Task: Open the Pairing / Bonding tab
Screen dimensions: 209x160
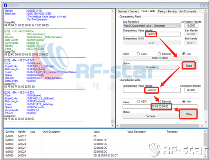Action: [167, 11]
